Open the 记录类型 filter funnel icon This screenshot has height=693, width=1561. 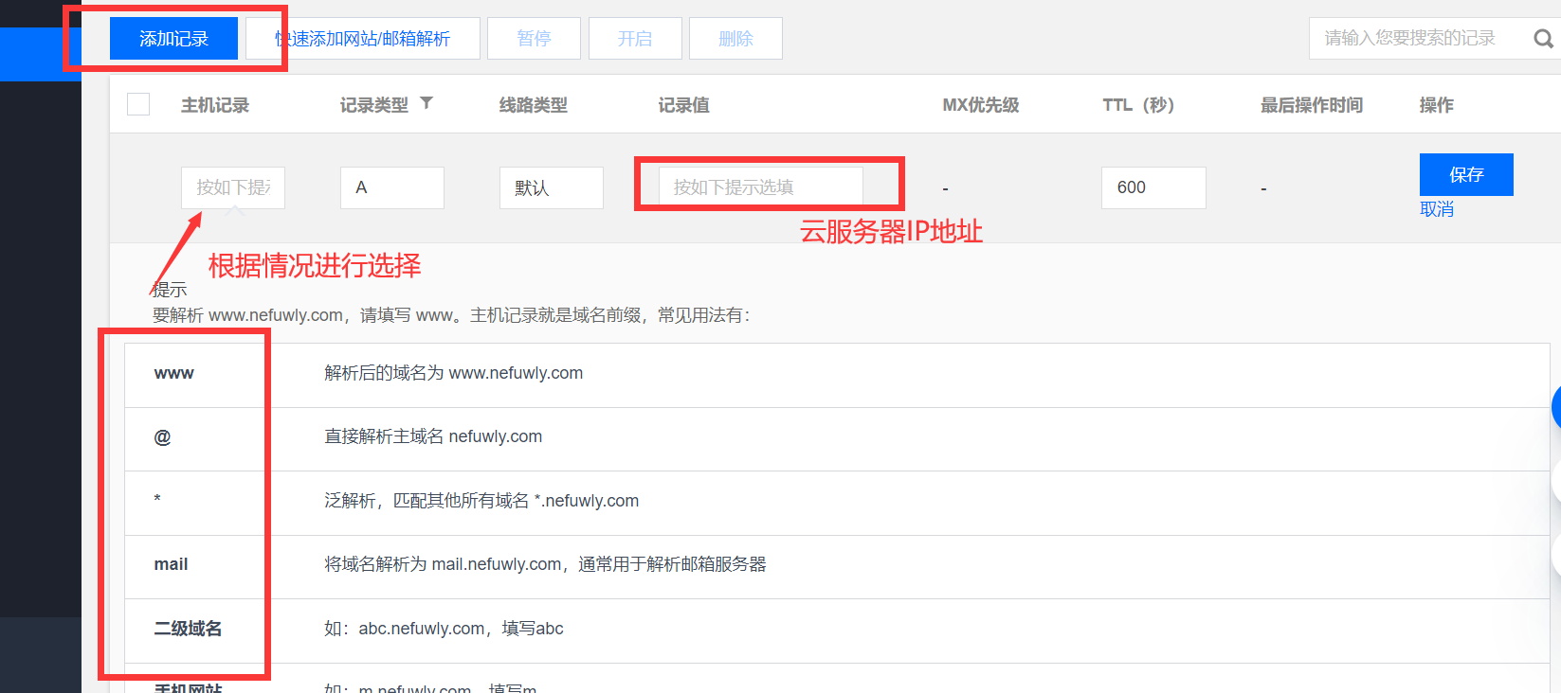pyautogui.click(x=427, y=103)
